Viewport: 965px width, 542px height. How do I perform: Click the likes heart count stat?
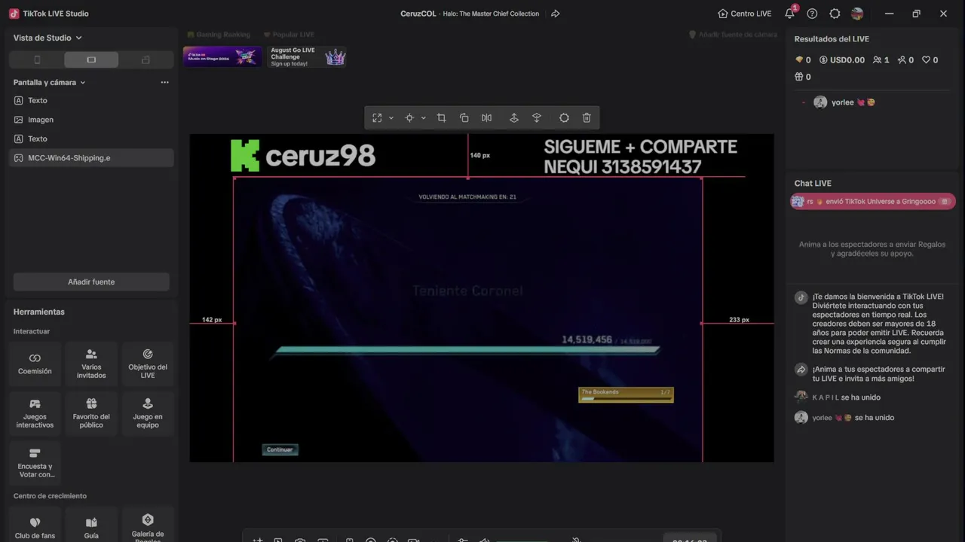coord(930,60)
